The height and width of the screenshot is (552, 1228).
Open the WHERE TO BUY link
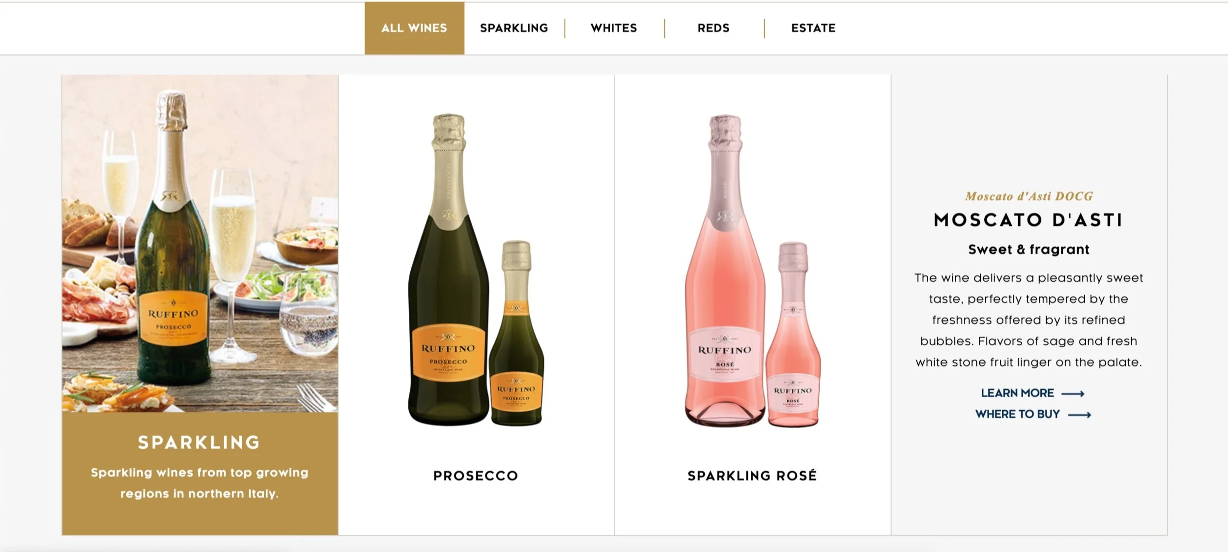coord(1017,414)
